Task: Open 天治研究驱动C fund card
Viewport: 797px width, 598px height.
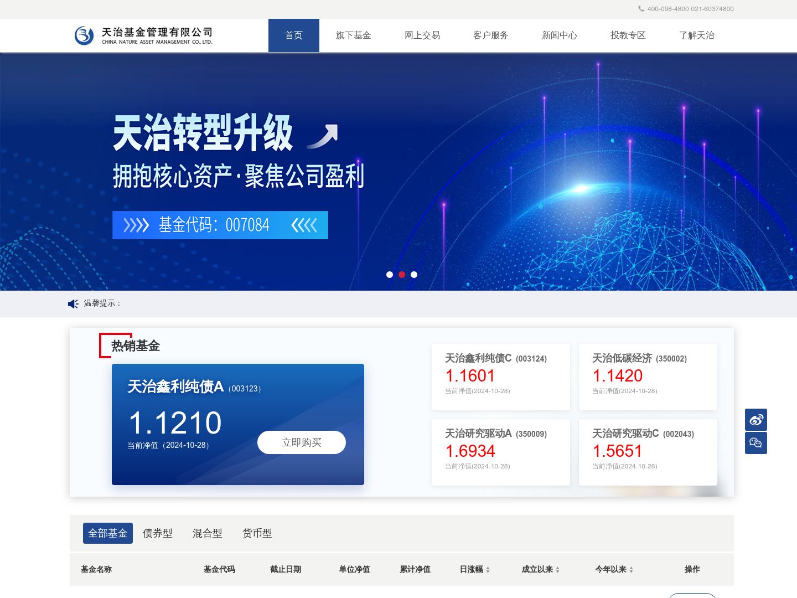Action: pos(648,452)
